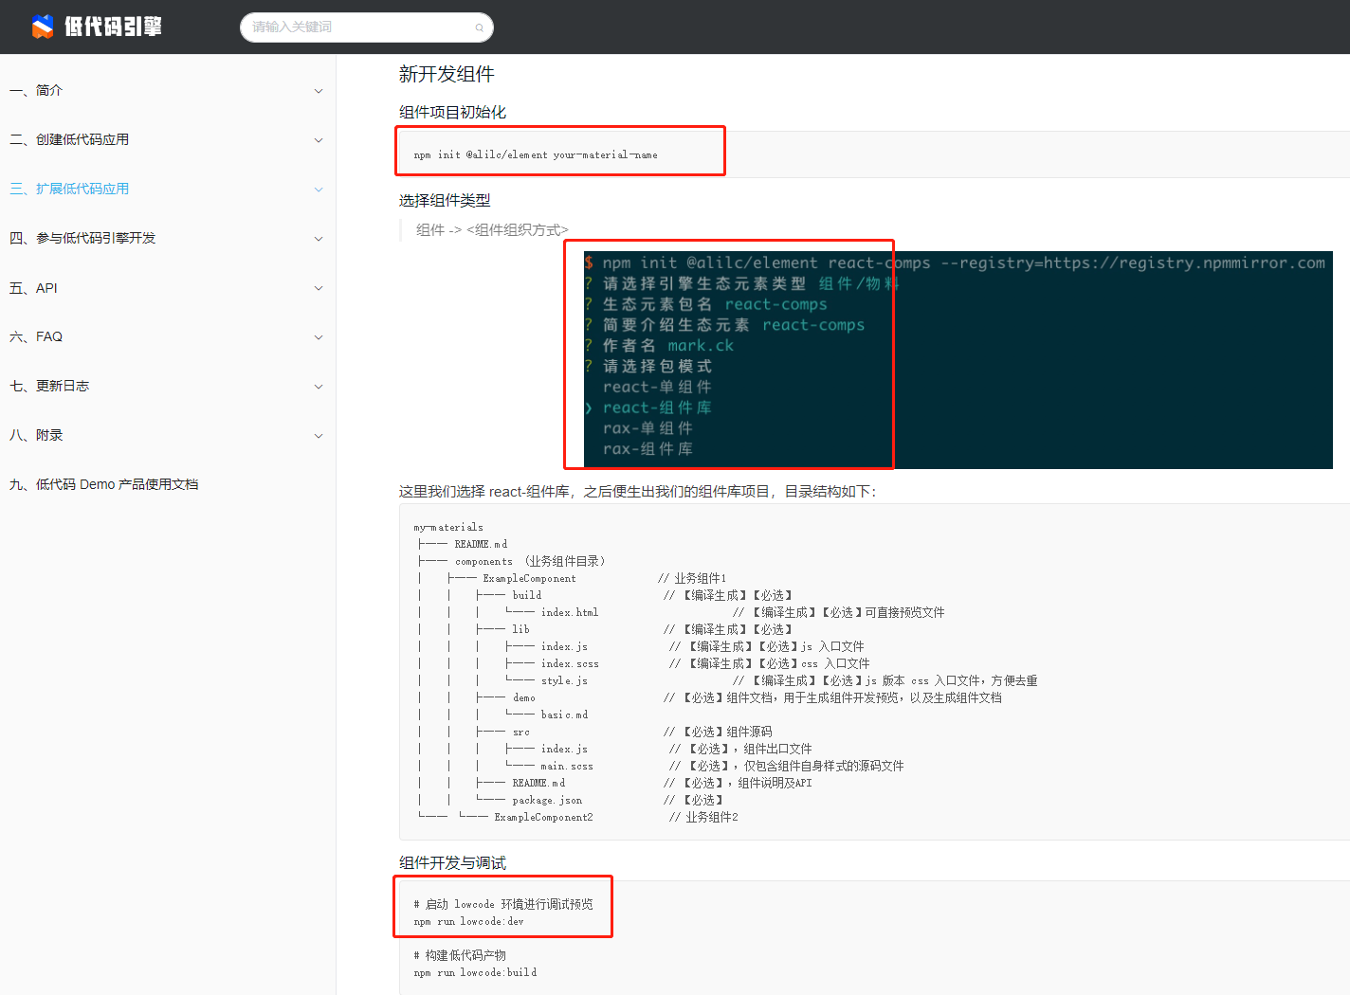1350x995 pixels.
Task: Click the sentence about choosing react-组件库
Action: (638, 491)
